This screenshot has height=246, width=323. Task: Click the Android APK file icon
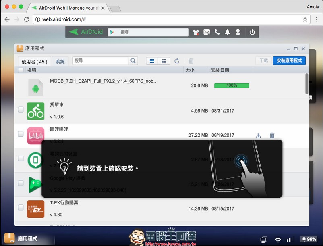[x=35, y=88]
